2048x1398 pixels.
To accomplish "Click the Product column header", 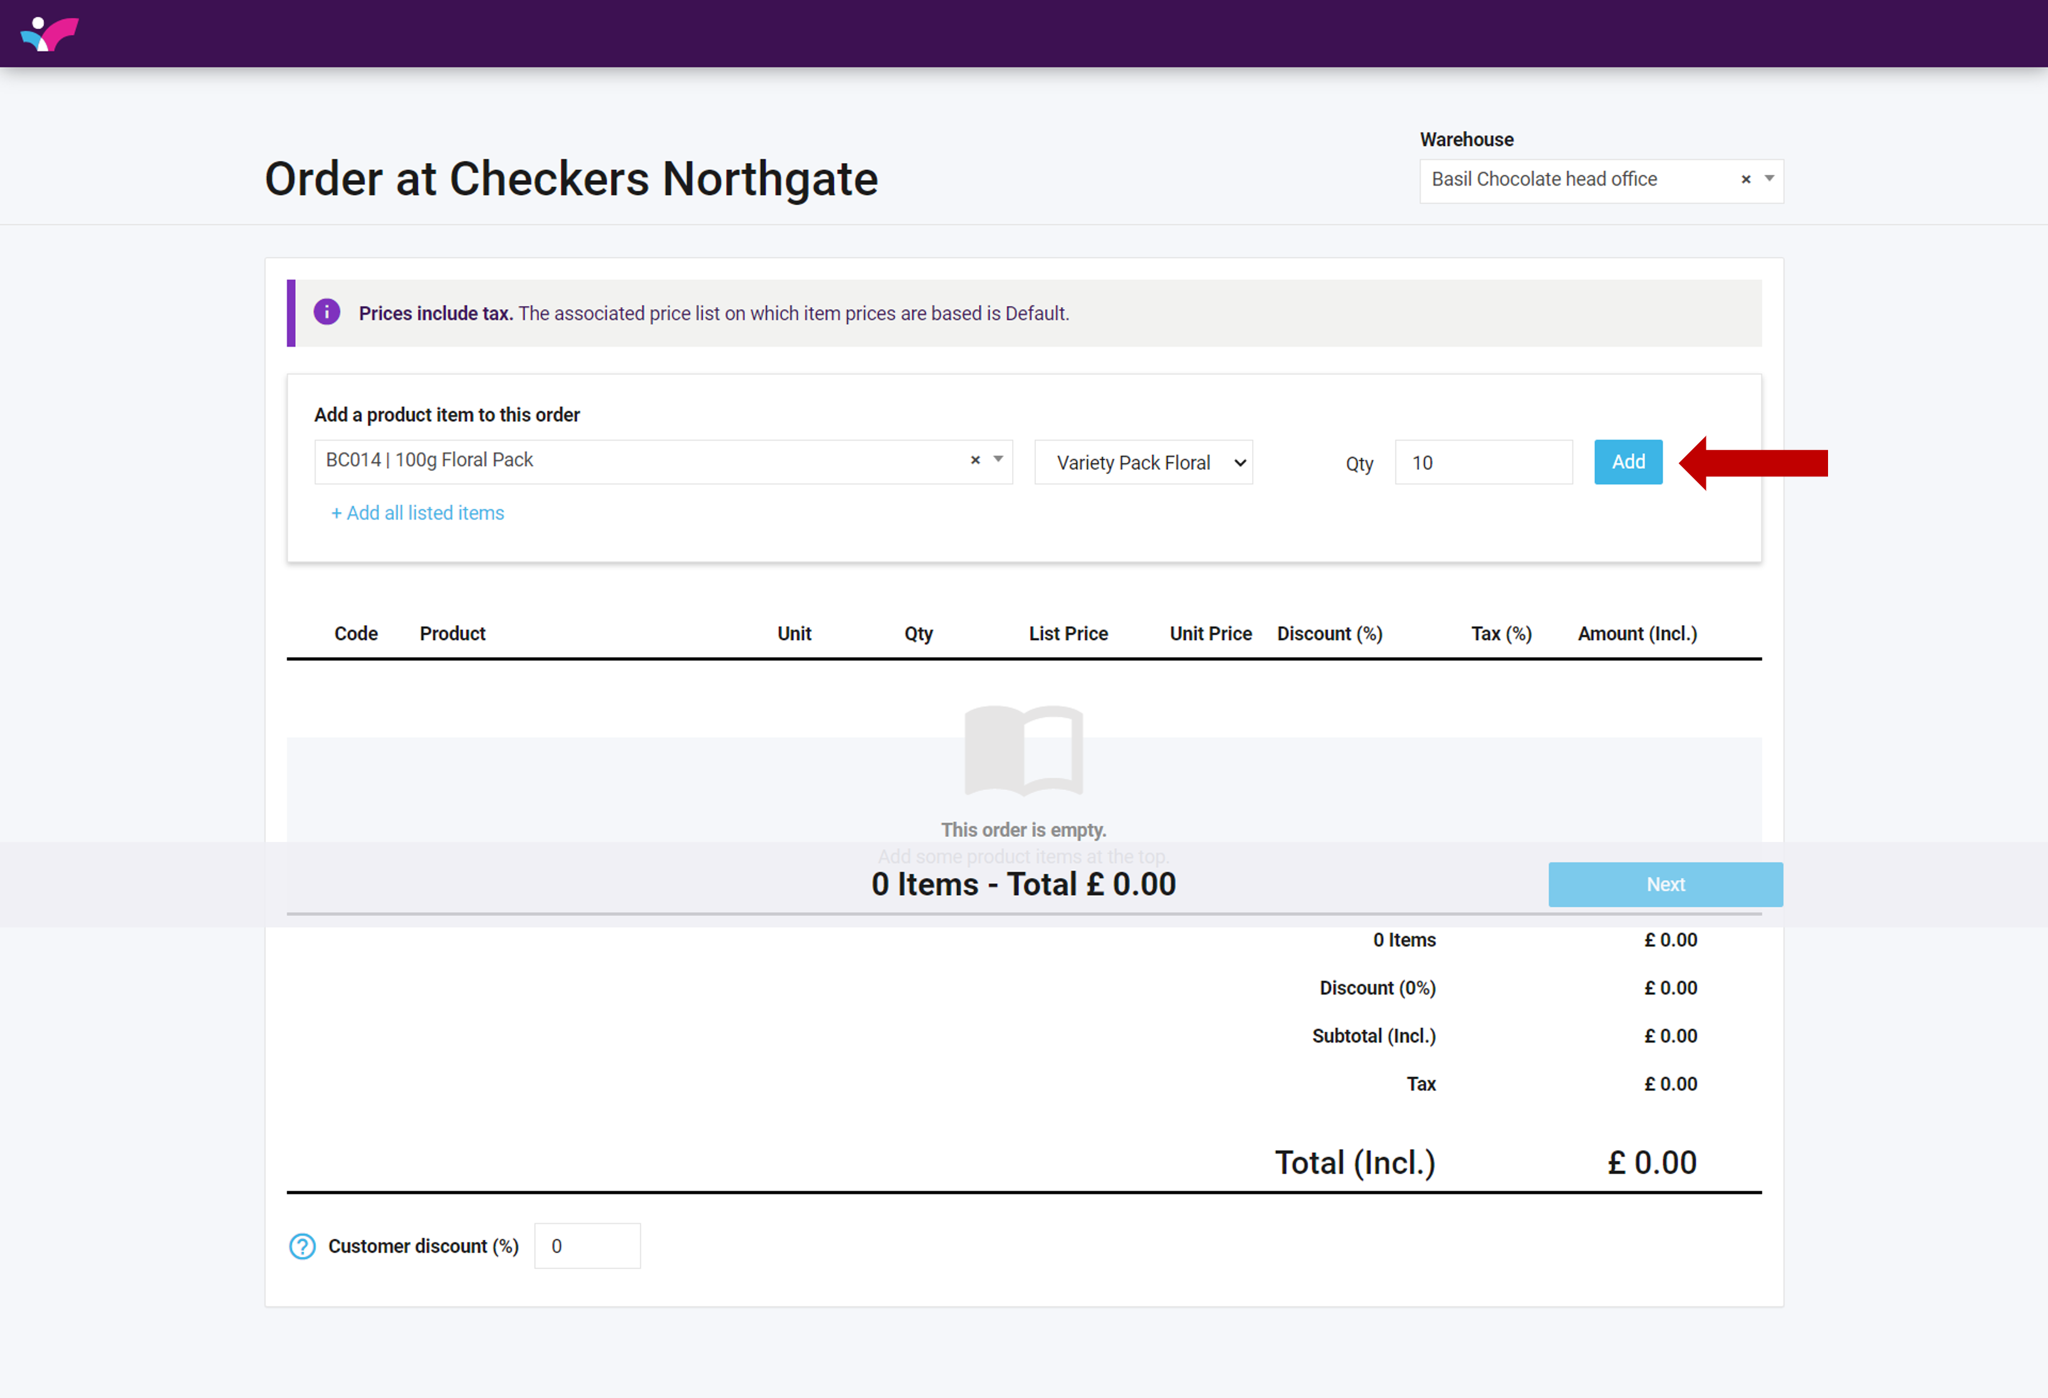I will (452, 634).
